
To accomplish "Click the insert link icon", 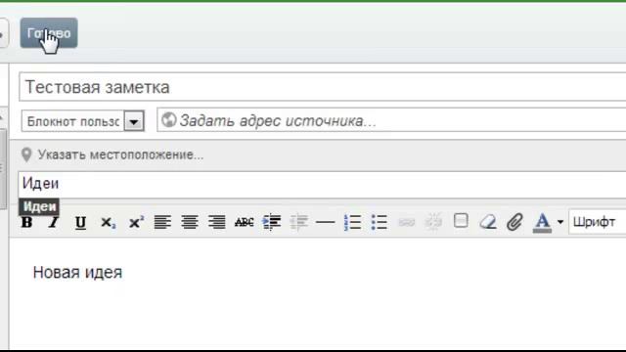I will [407, 222].
